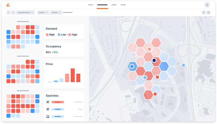
Task: Open the first navigation tab
Action: [91, 5]
